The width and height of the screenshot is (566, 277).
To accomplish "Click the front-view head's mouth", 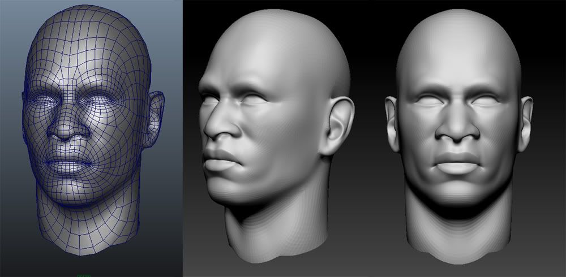I will pyautogui.click(x=458, y=163).
